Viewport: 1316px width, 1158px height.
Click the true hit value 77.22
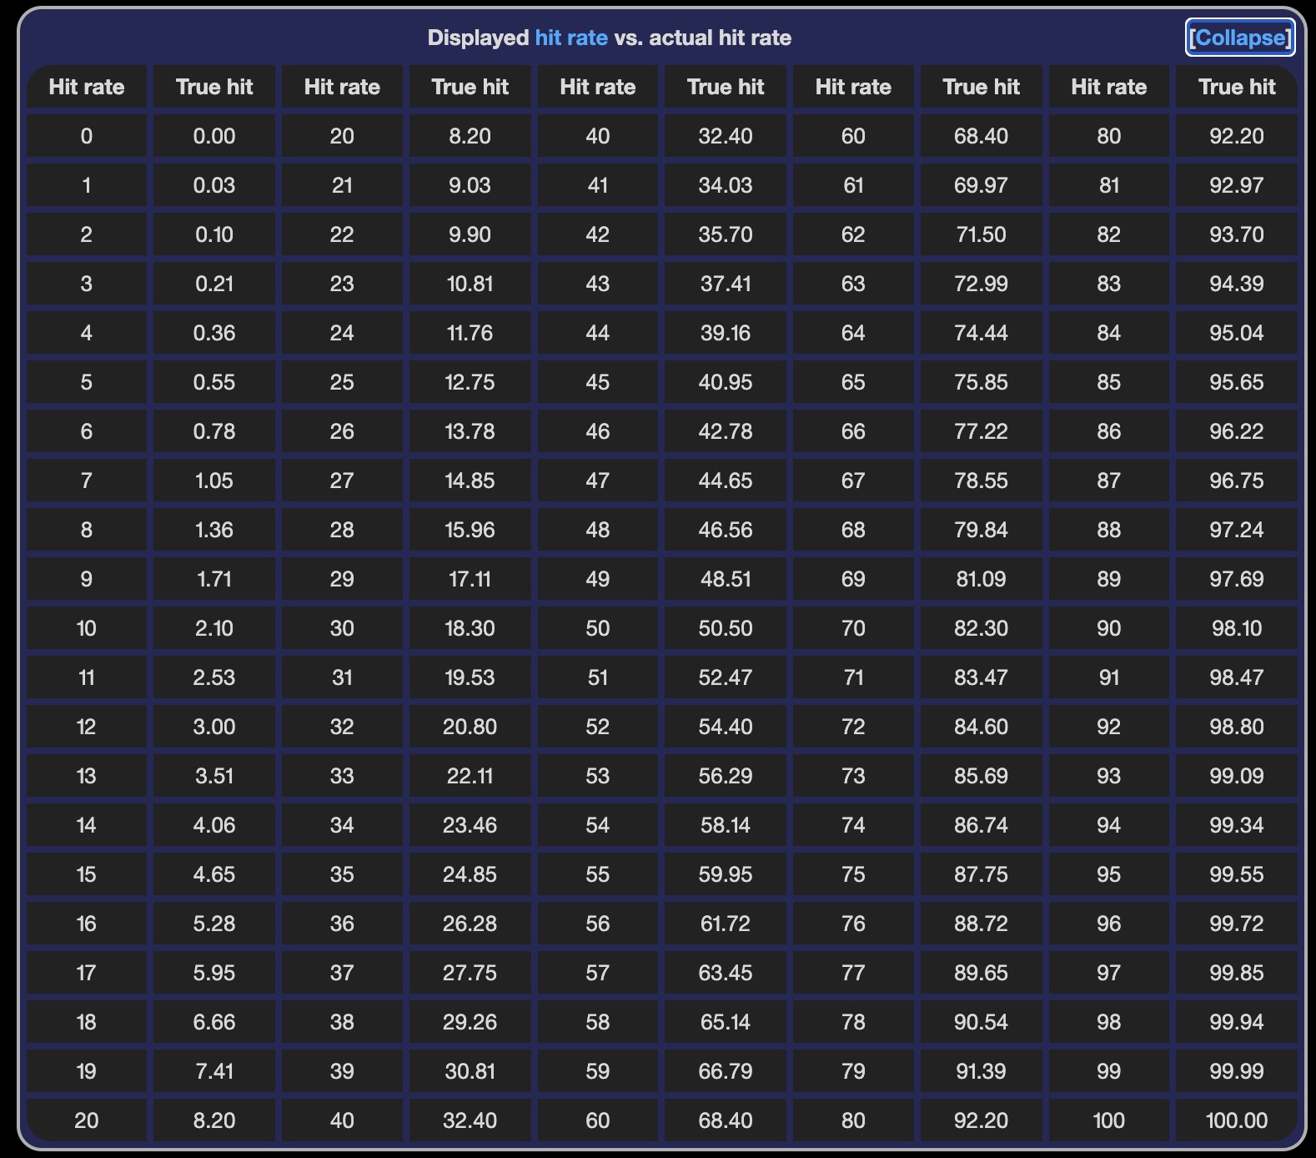[982, 431]
